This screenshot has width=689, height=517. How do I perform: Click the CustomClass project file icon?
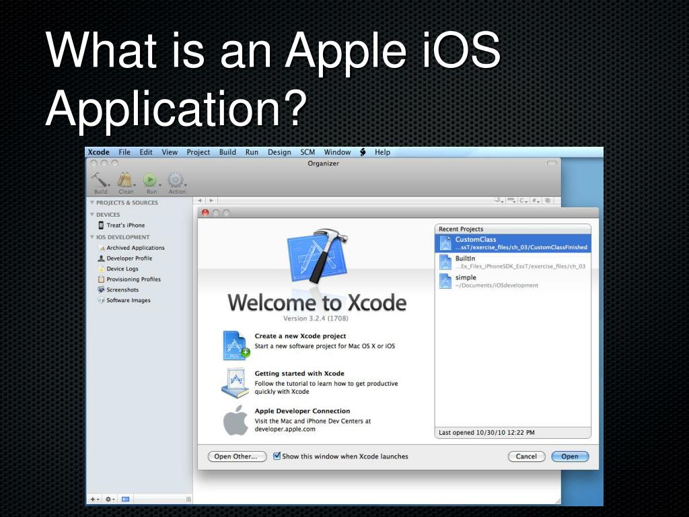click(445, 243)
